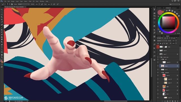
Task: Click the Hand layer thumbnail
Action: tap(163, 66)
